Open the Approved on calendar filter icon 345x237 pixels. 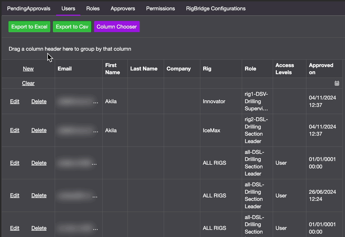pyautogui.click(x=337, y=83)
